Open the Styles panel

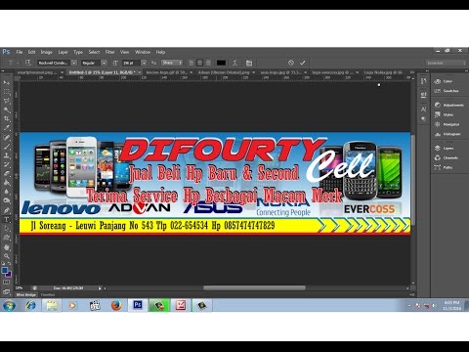[448, 114]
